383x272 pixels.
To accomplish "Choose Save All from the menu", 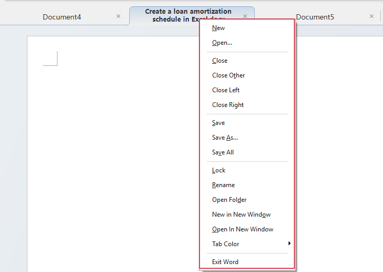I will 223,152.
